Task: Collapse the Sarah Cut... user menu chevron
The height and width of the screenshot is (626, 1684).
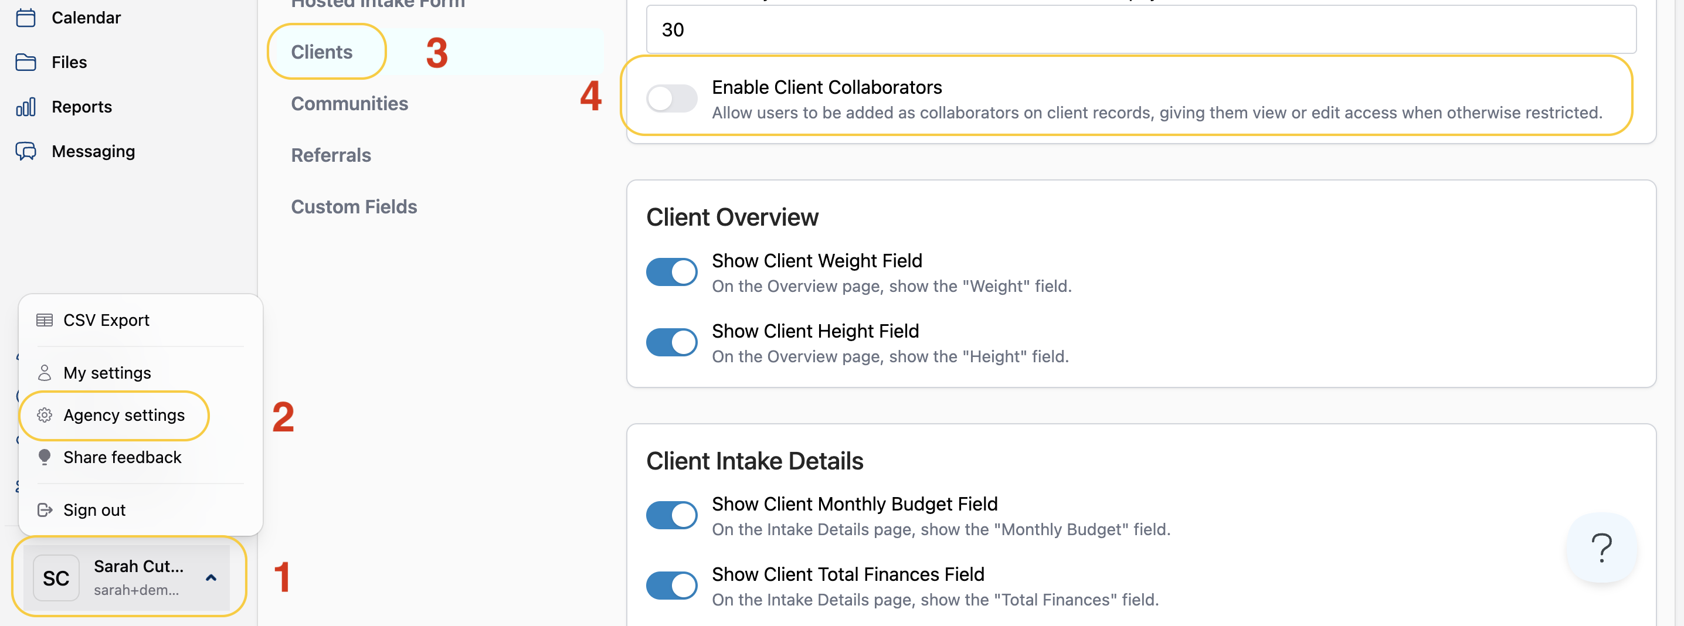Action: 211,578
